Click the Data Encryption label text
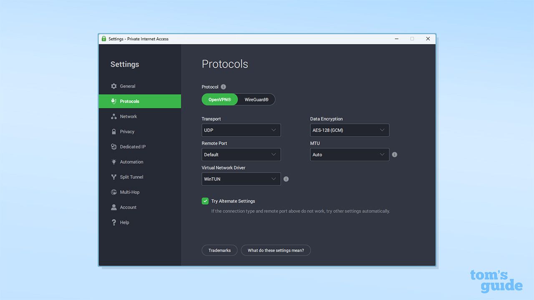Viewport: 534px width, 300px height. (326, 119)
